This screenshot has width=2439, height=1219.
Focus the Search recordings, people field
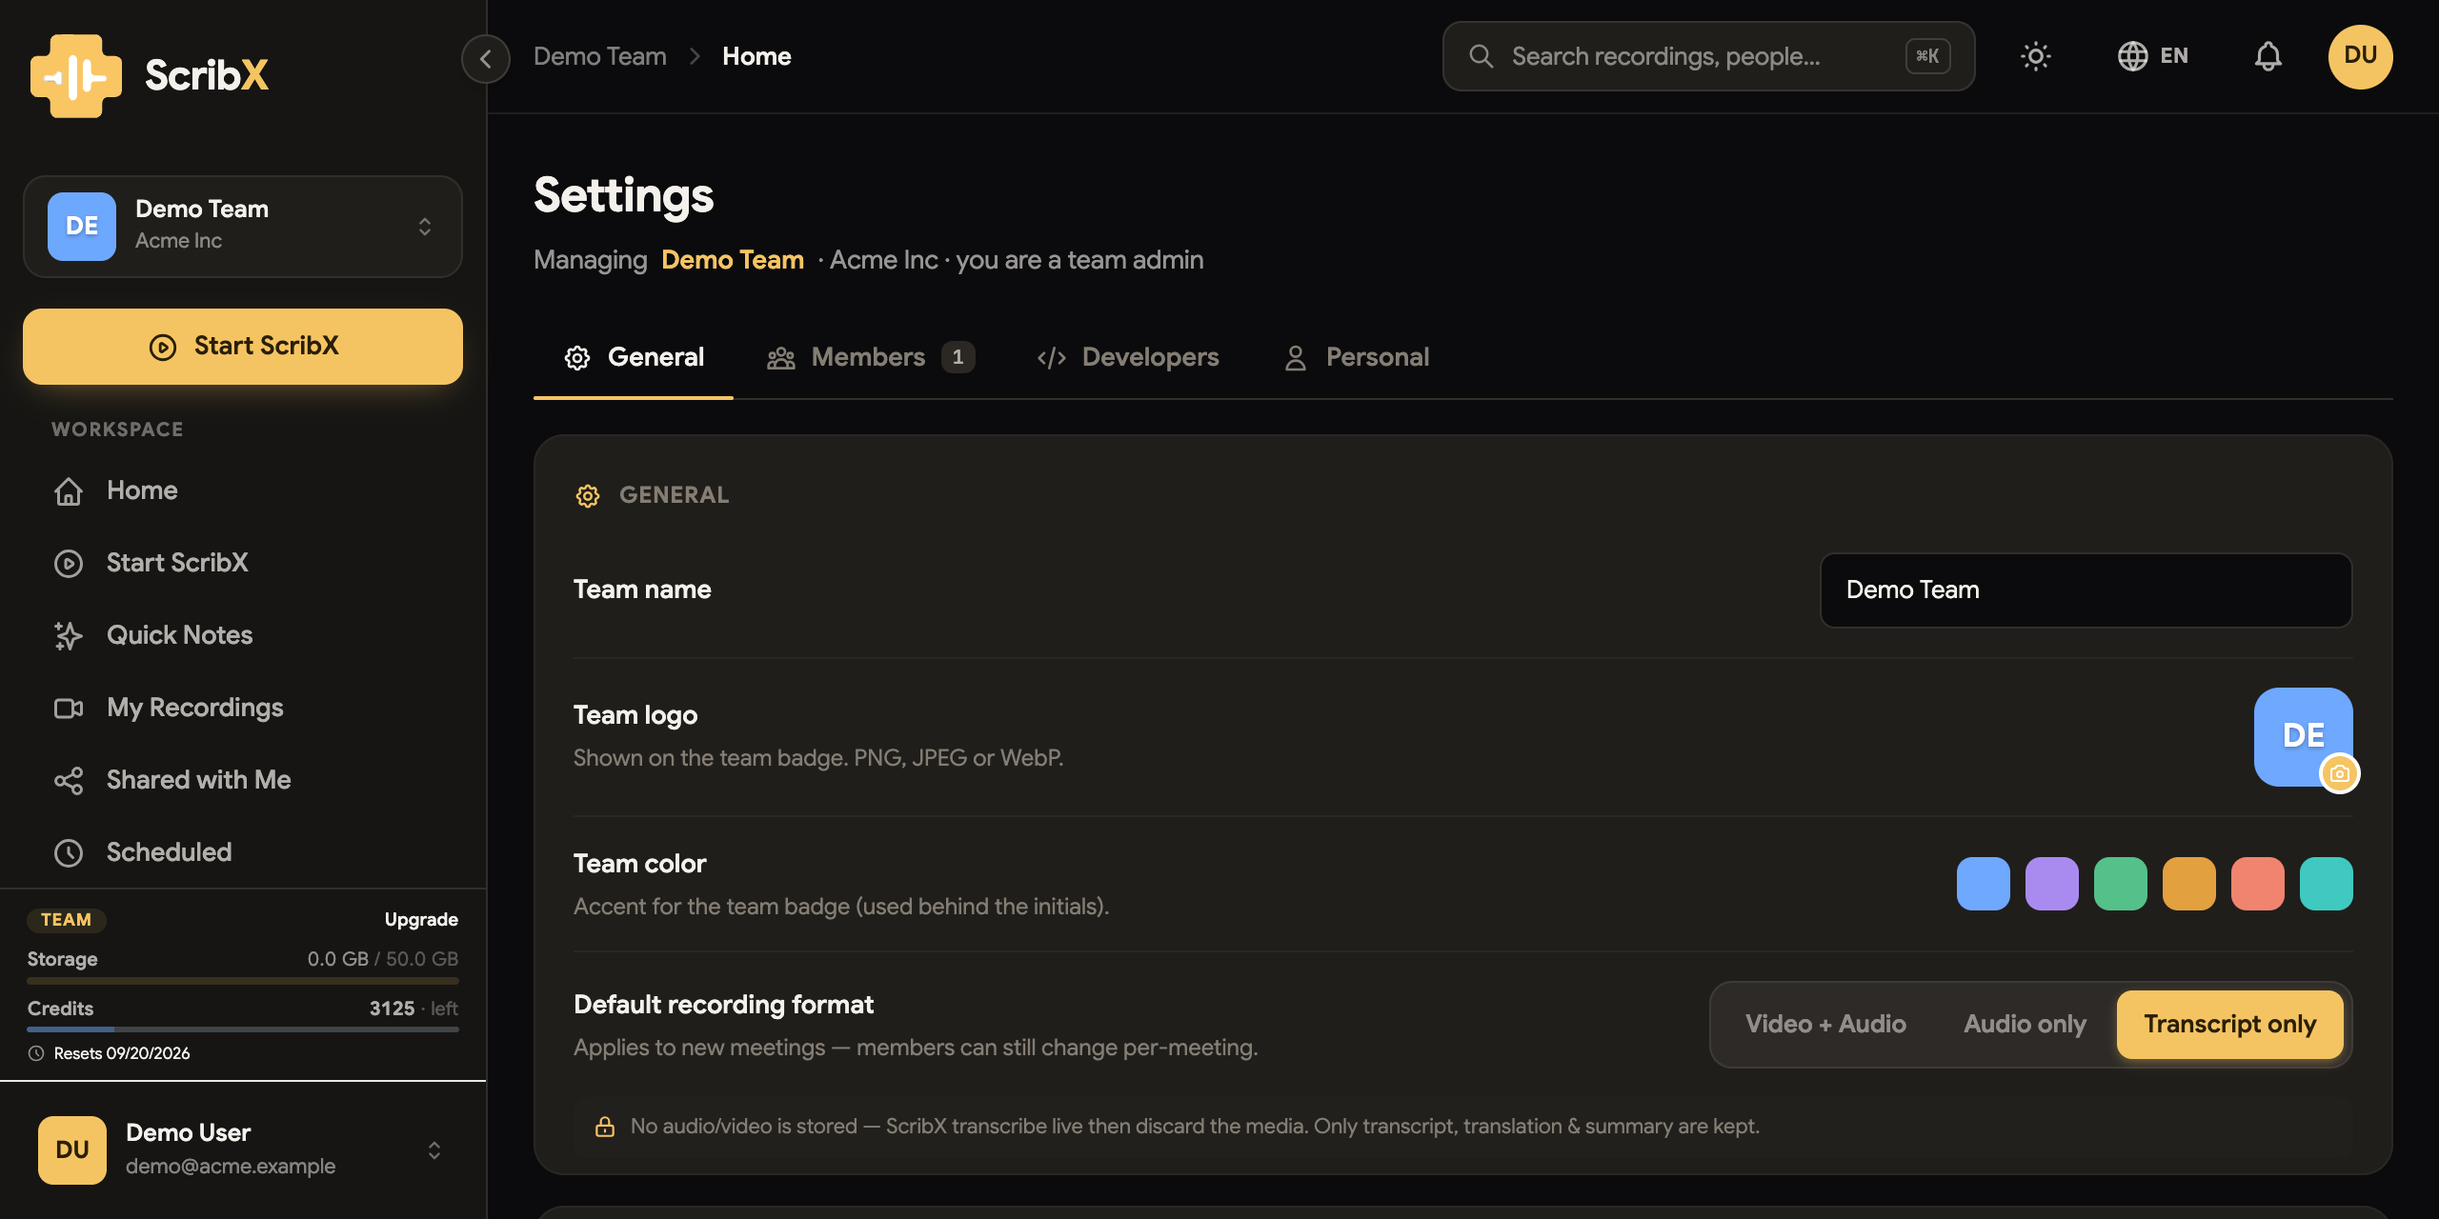(x=1708, y=56)
